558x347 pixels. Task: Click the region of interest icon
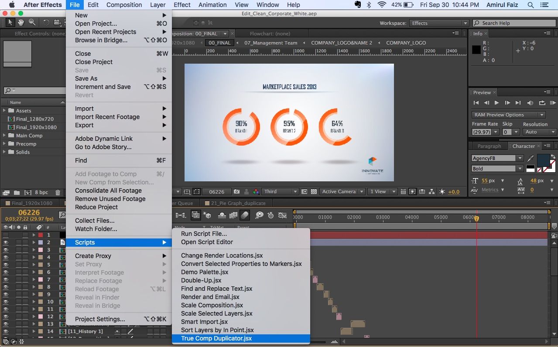pos(304,191)
